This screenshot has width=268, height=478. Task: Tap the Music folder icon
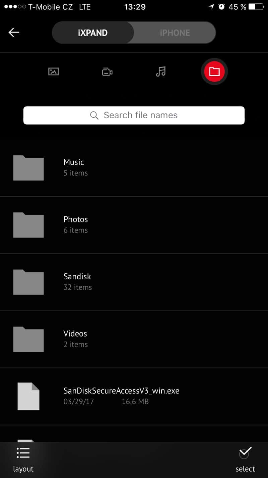coord(28,168)
